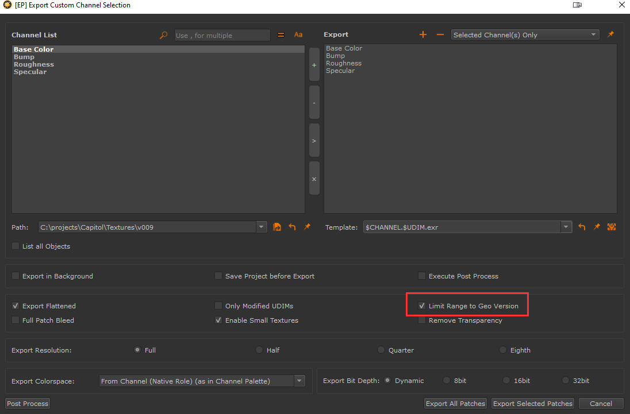Image resolution: width=630 pixels, height=414 pixels.
Task: Click the Aa case sensitivity icon
Action: [x=298, y=35]
